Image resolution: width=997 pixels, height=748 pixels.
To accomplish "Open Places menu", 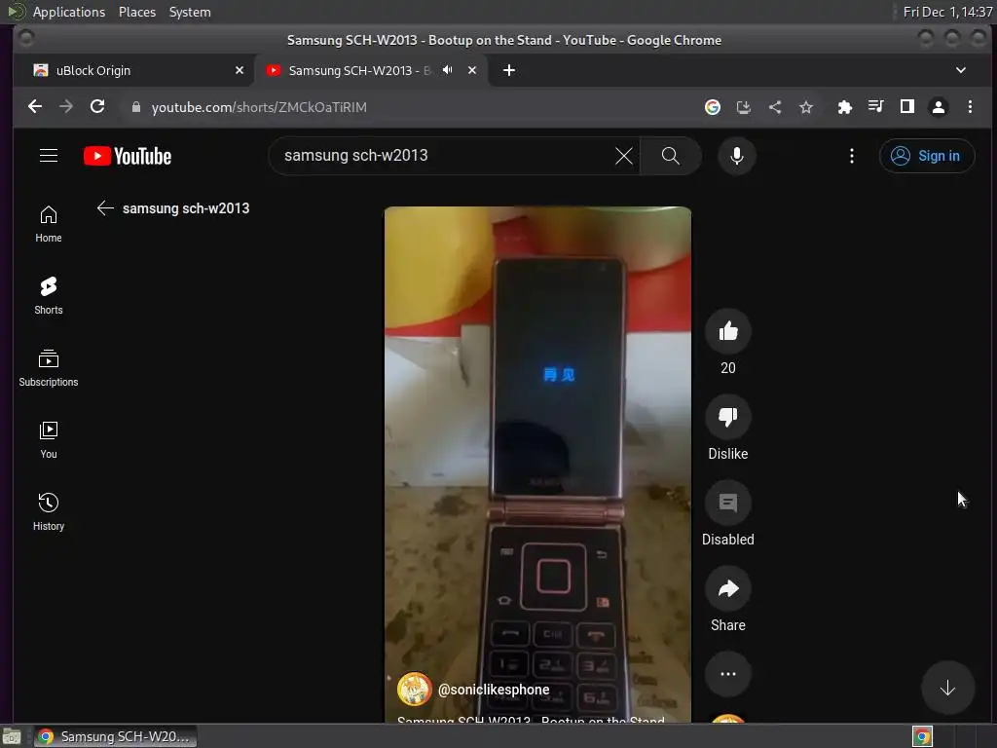I will (136, 12).
